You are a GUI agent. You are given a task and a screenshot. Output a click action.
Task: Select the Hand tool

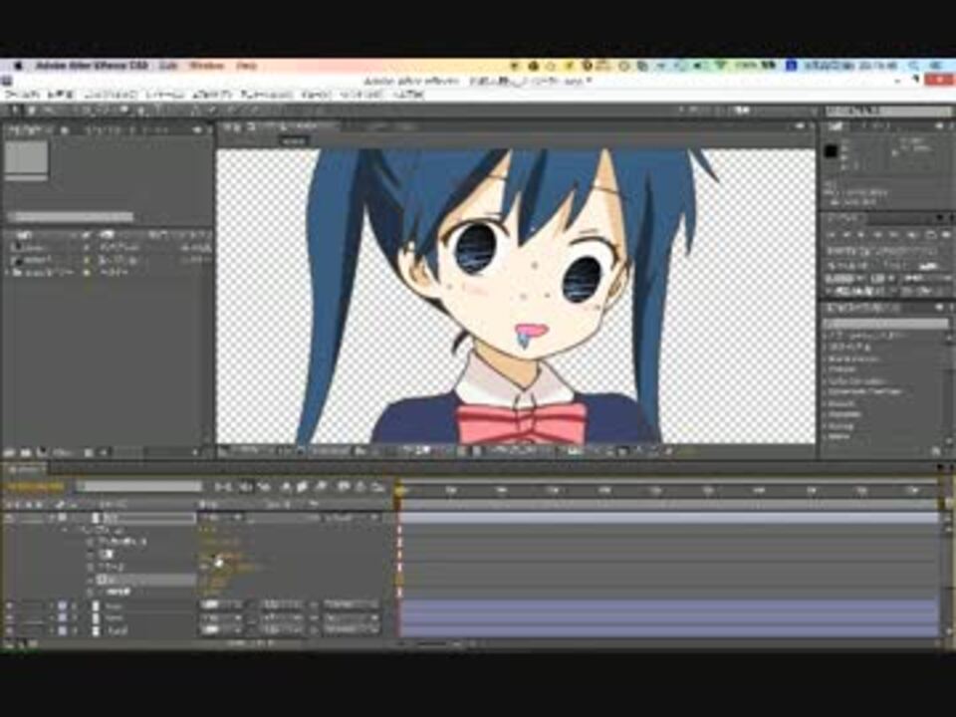32,111
